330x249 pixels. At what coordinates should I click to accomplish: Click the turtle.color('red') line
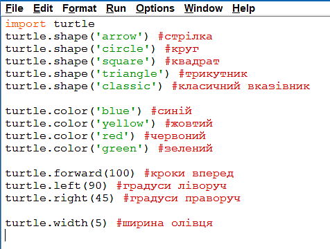point(105,136)
